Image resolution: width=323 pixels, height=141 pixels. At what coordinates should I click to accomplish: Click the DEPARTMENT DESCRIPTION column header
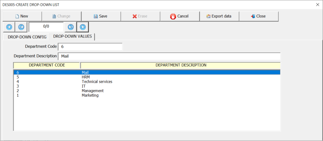click(x=181, y=65)
